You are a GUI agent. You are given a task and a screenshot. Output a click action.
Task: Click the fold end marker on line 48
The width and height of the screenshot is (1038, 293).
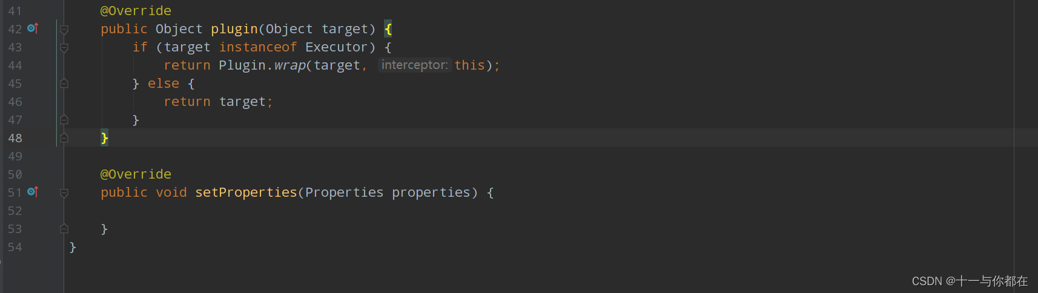tap(64, 138)
